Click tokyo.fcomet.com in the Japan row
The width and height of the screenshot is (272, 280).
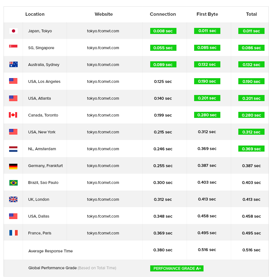(x=103, y=31)
